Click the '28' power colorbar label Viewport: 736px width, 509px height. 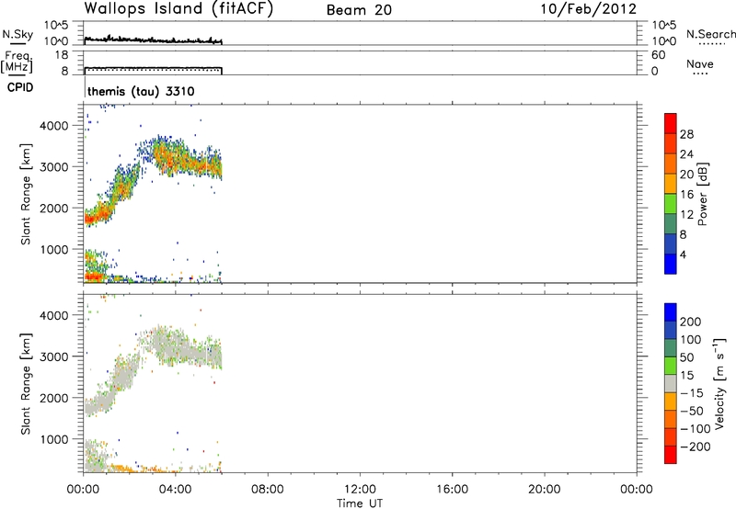[686, 134]
